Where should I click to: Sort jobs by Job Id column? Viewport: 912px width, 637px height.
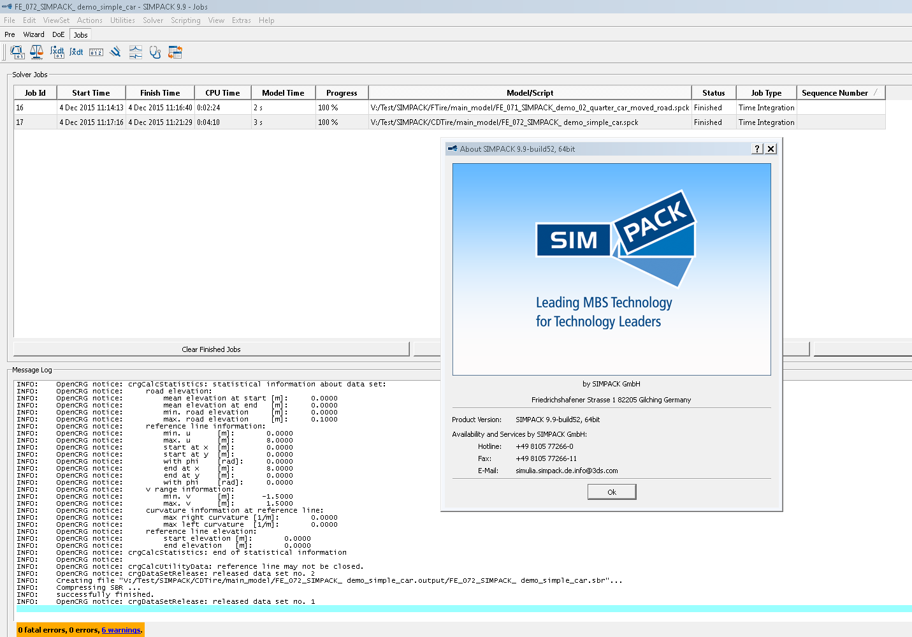pos(35,92)
